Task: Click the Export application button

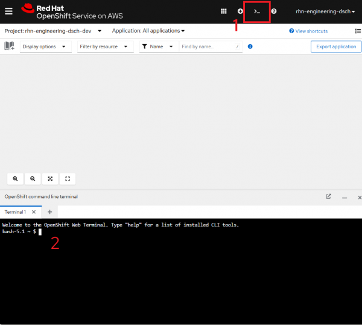Action: click(335, 47)
